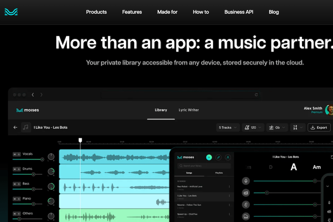The image size is (333, 222).
Task: Open more options for Newme song
Action: 229,205
